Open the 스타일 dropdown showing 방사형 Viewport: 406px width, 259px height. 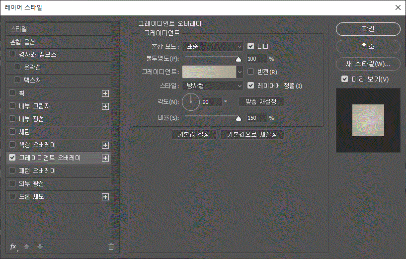click(213, 86)
